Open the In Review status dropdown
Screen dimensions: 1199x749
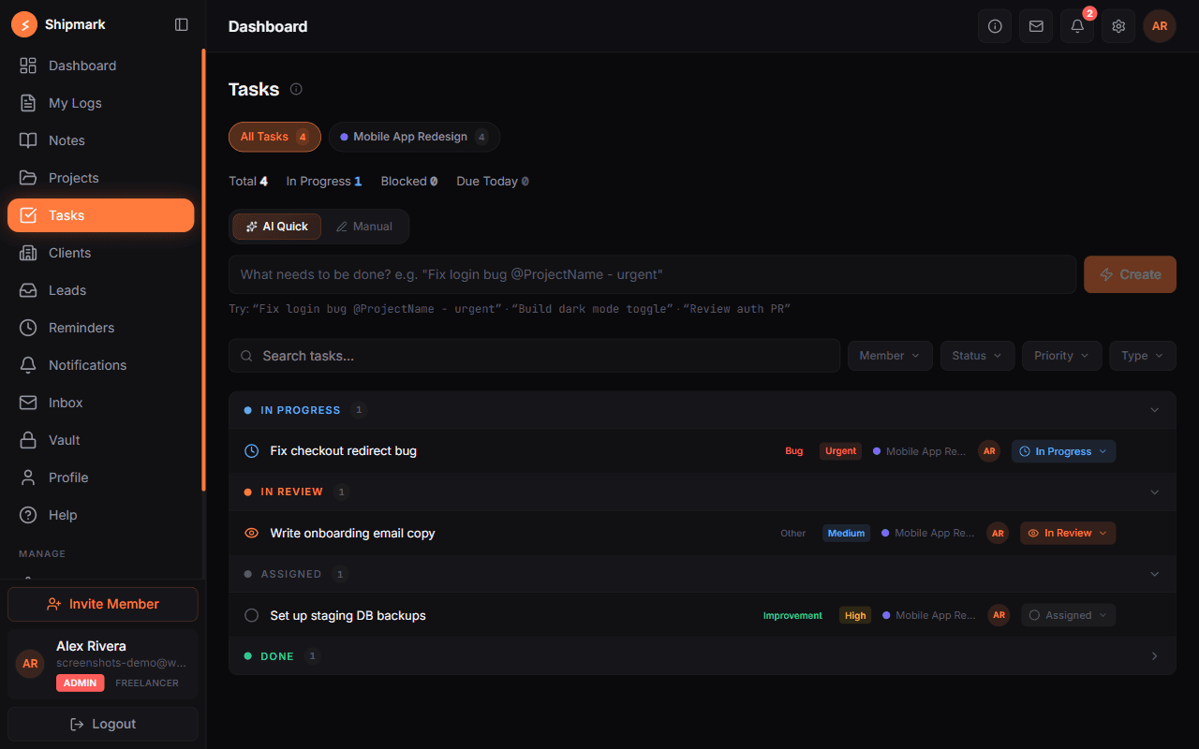(x=1068, y=533)
